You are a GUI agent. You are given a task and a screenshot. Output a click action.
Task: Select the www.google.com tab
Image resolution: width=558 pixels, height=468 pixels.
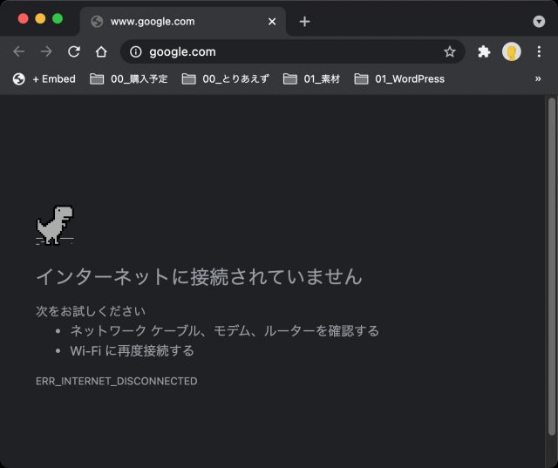(x=174, y=21)
